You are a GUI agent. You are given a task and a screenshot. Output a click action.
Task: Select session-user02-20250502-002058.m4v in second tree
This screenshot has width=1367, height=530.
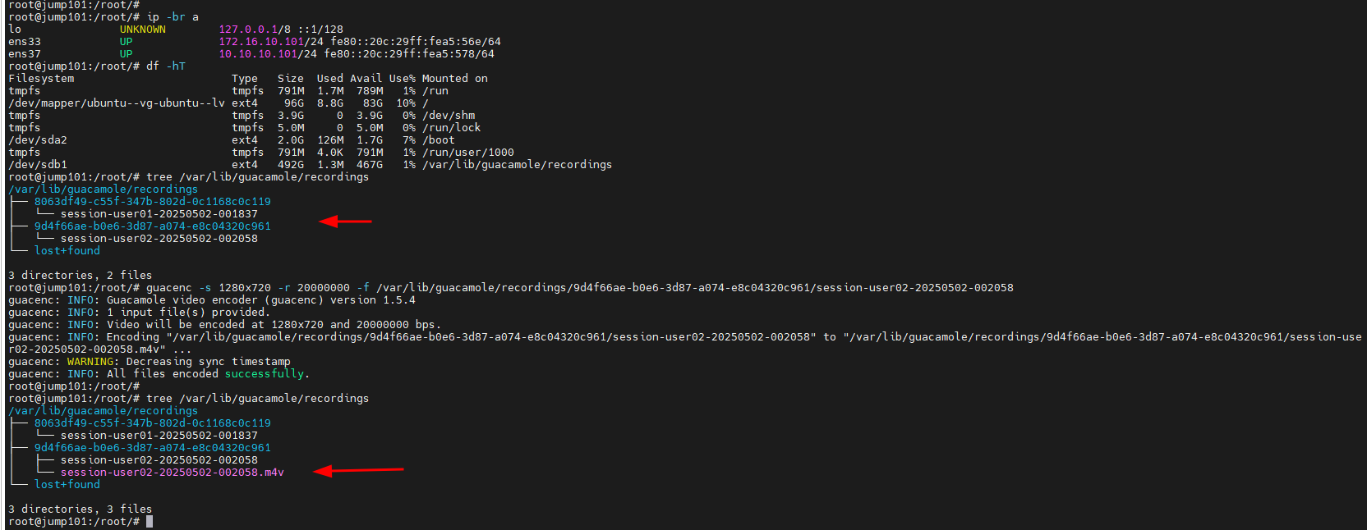point(172,473)
